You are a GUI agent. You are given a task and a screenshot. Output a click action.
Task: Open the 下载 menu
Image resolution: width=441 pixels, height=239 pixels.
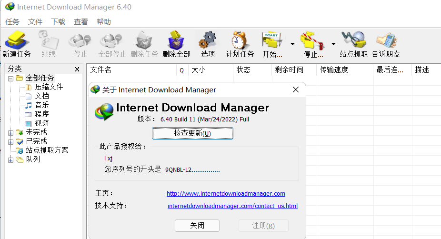[58, 22]
